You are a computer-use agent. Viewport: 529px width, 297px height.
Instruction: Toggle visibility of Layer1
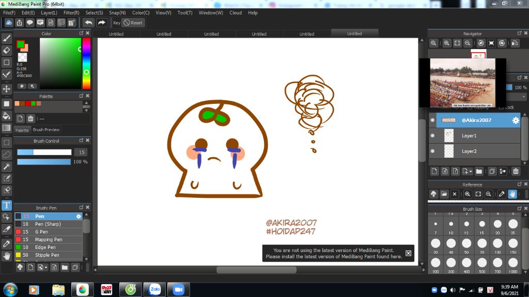tap(432, 136)
